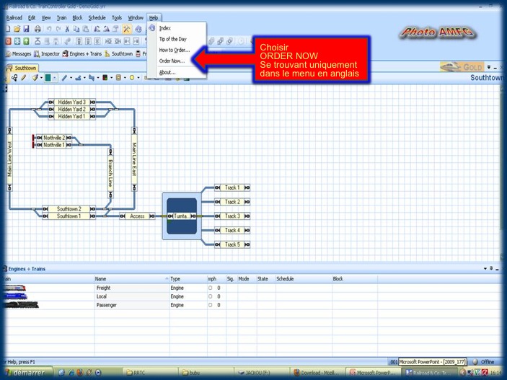
Task: Click the New file icon
Action: [x=7, y=29]
